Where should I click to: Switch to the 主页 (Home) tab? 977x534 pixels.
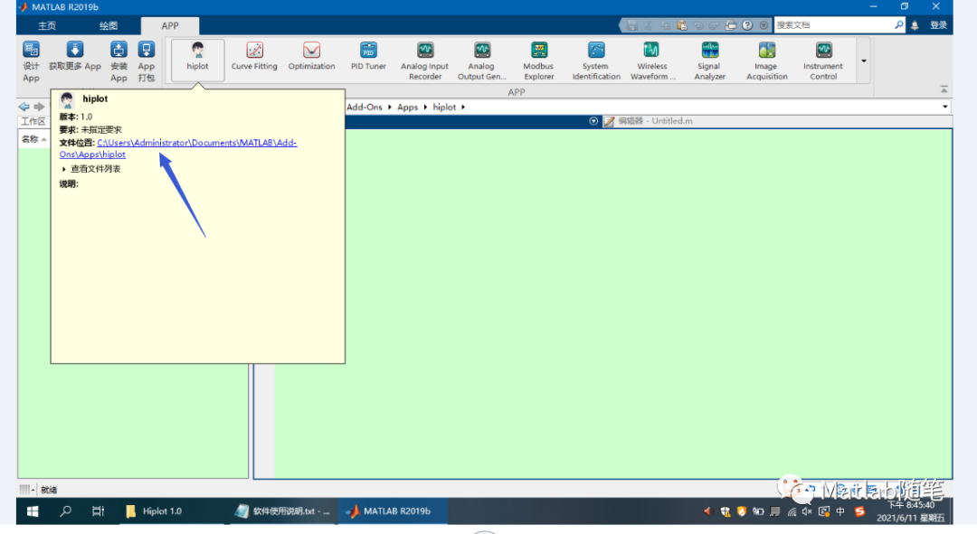[x=47, y=25]
